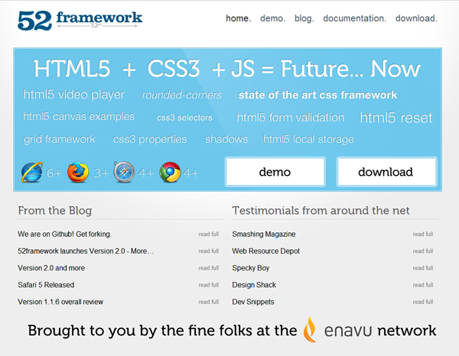Click the '4+' version next to Chrome
The width and height of the screenshot is (459, 356).
[x=190, y=173]
